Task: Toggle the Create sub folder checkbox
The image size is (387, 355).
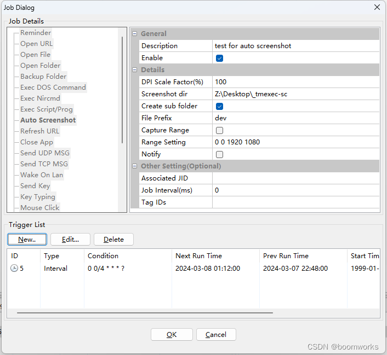Action: click(x=219, y=107)
